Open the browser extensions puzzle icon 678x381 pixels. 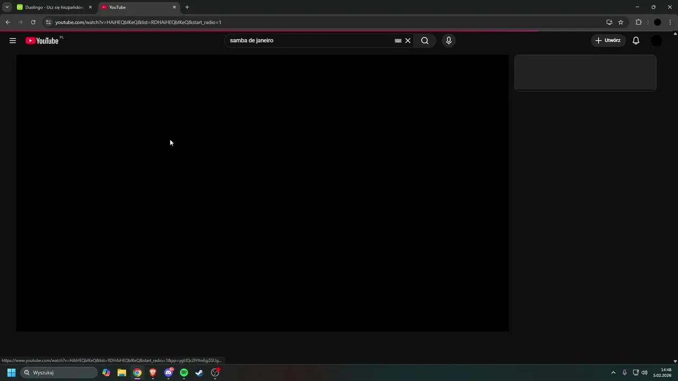pos(638,22)
